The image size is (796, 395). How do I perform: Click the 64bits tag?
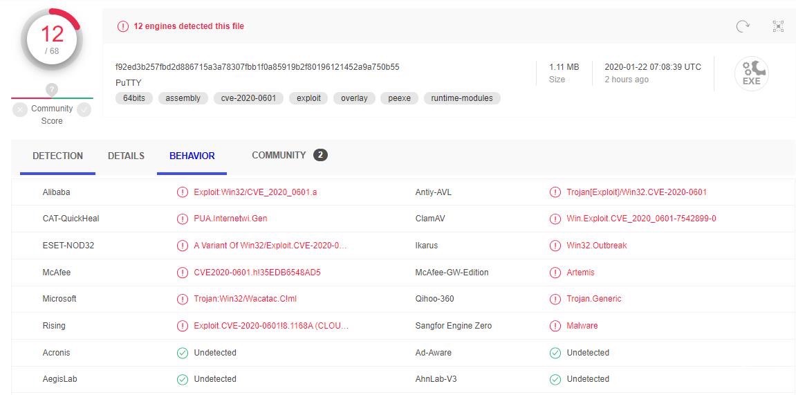(134, 98)
